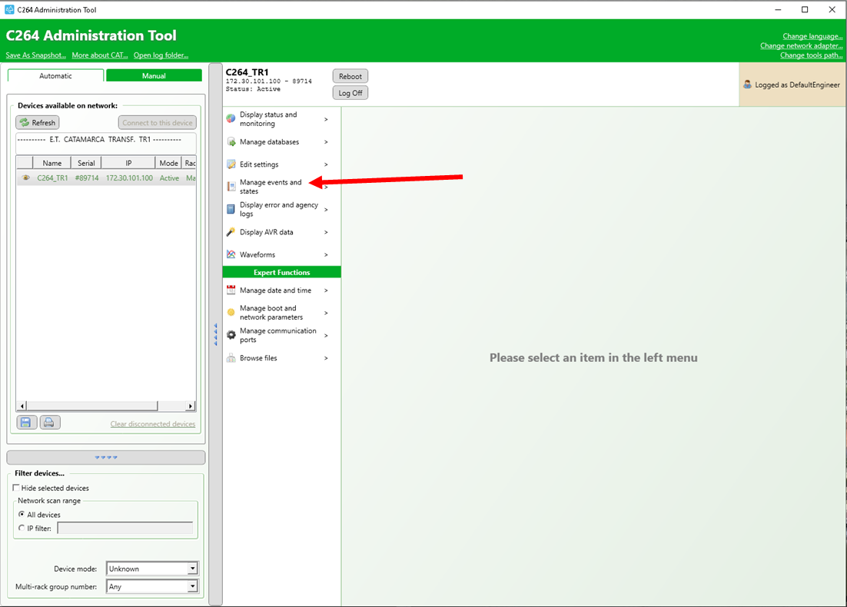Expand the Display status and monitoring chevron
This screenshot has width=847, height=607.
[326, 119]
